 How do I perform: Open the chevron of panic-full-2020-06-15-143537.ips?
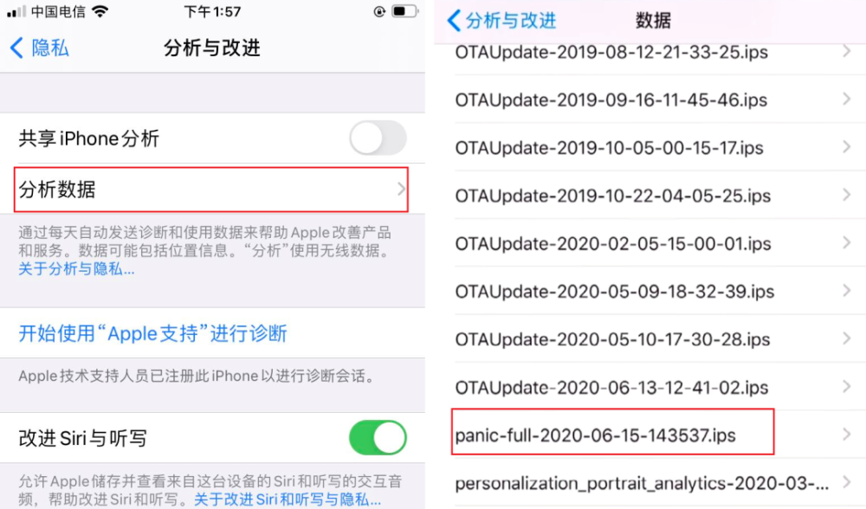[847, 435]
